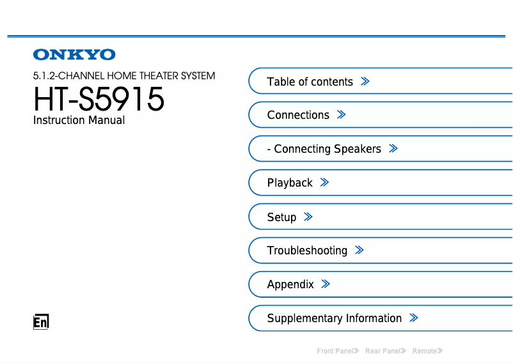This screenshot has width=513, height=363.
Task: Open the Supplementary Information section
Action: (x=334, y=318)
